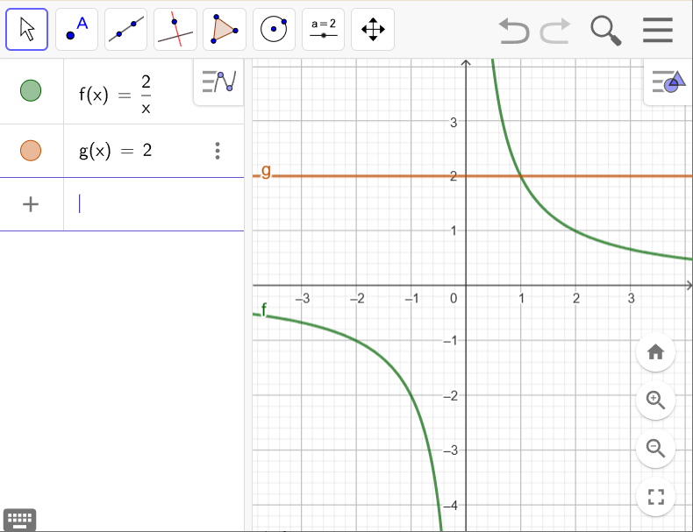Screen dimensions: 693x532
Task: Reset graph to home view
Action: click(x=655, y=352)
